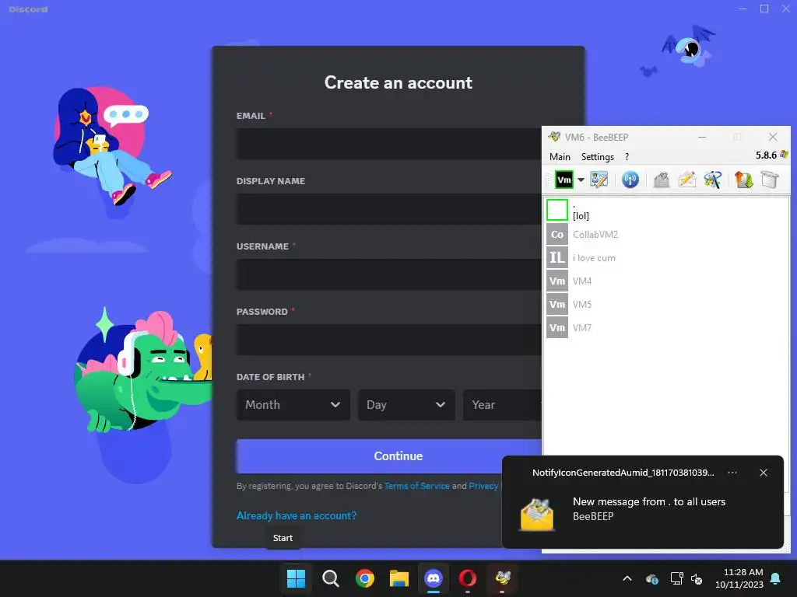This screenshot has width=797, height=597.
Task: Open the file transfer arrows icon
Action: pyautogui.click(x=743, y=180)
